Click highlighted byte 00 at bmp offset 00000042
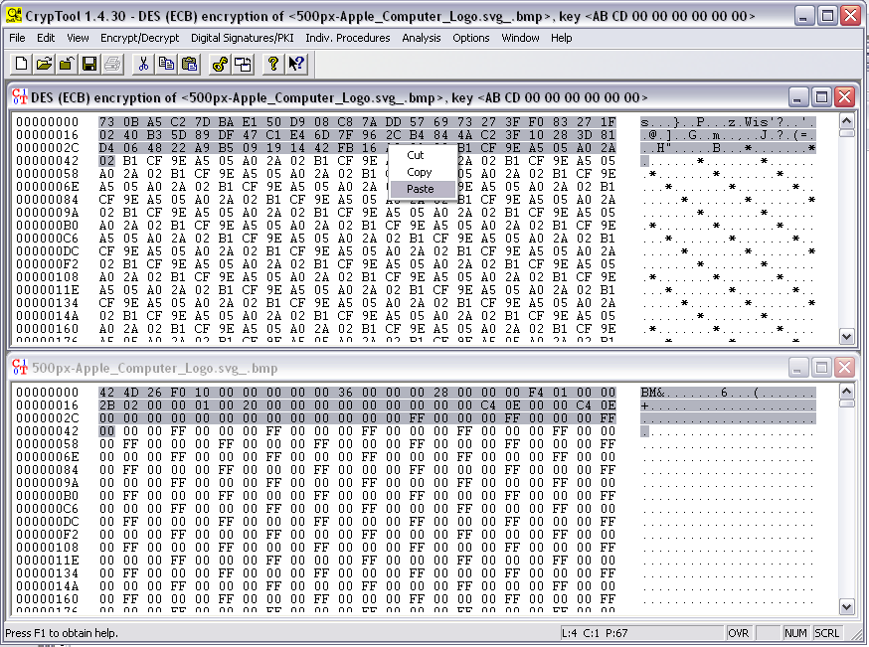 tap(107, 431)
